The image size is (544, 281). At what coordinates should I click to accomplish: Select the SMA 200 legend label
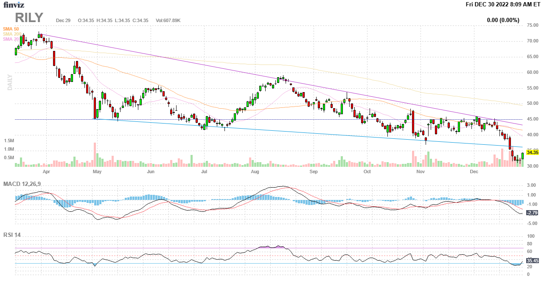point(11,34)
